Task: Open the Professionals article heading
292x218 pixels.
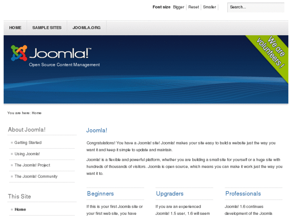Action: tap(243, 194)
